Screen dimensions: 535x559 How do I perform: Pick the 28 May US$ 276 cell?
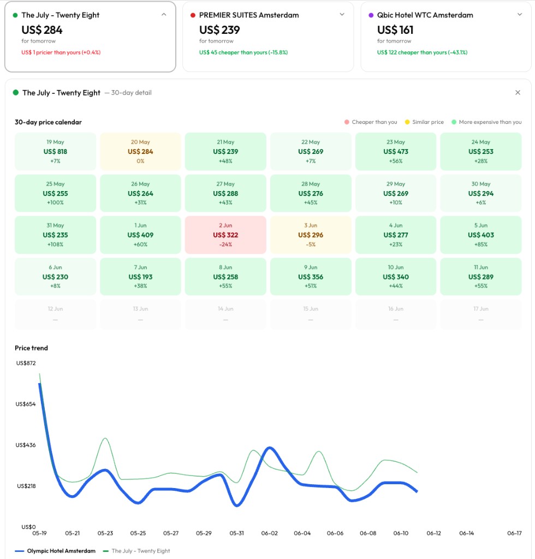[x=311, y=193]
